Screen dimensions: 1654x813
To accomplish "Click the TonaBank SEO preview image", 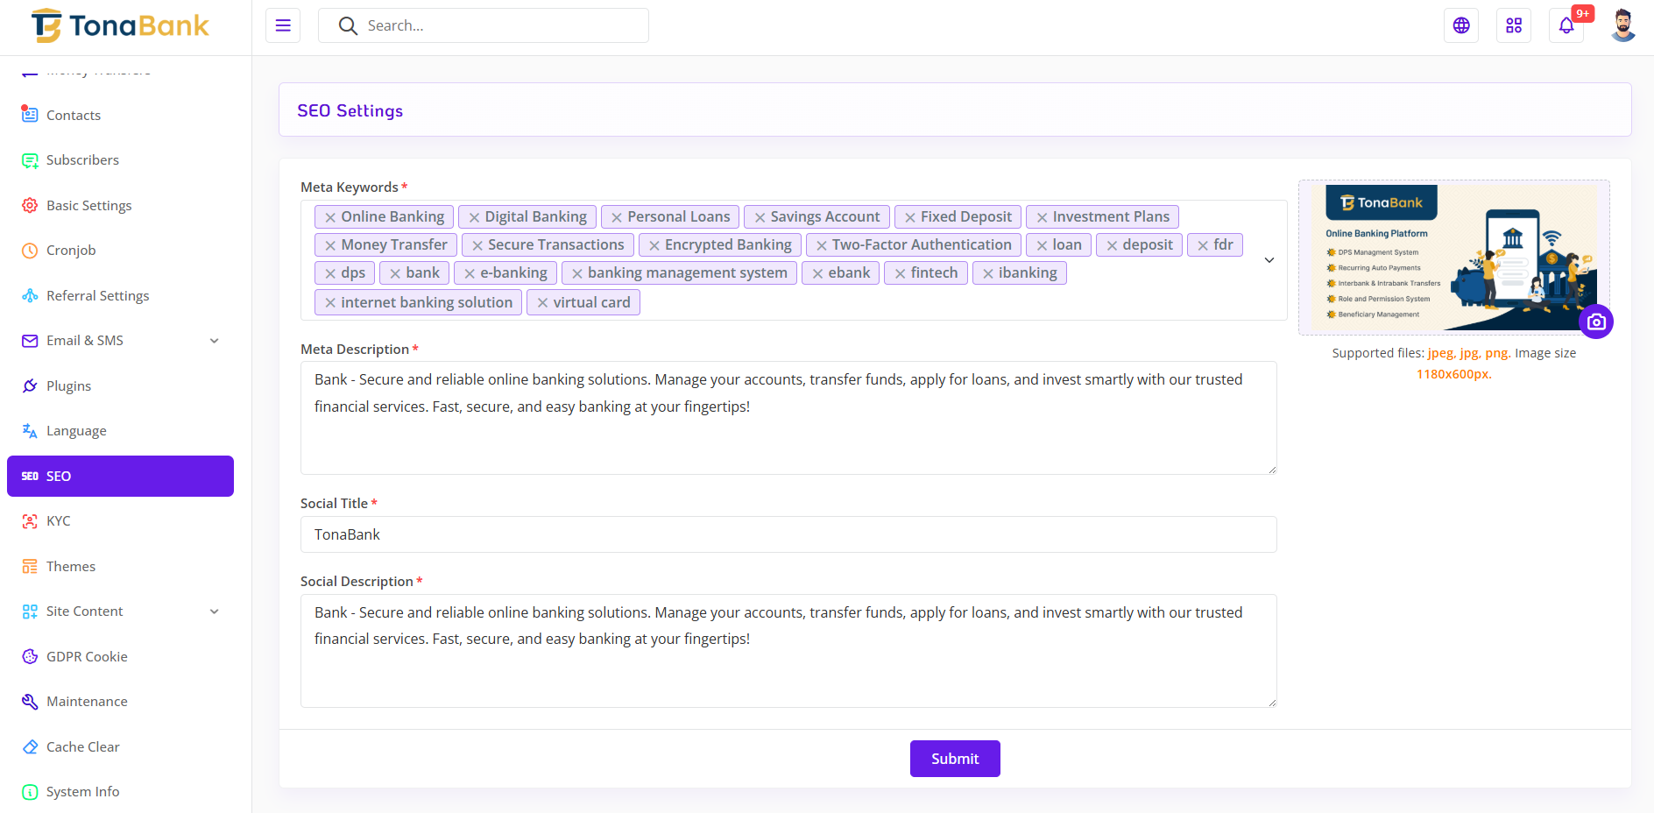I will pyautogui.click(x=1453, y=257).
